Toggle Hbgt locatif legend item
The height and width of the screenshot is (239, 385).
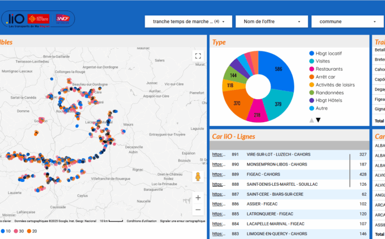pyautogui.click(x=328, y=54)
